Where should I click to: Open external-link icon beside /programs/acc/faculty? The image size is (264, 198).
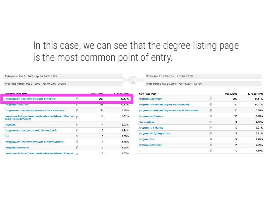[x=211, y=145]
